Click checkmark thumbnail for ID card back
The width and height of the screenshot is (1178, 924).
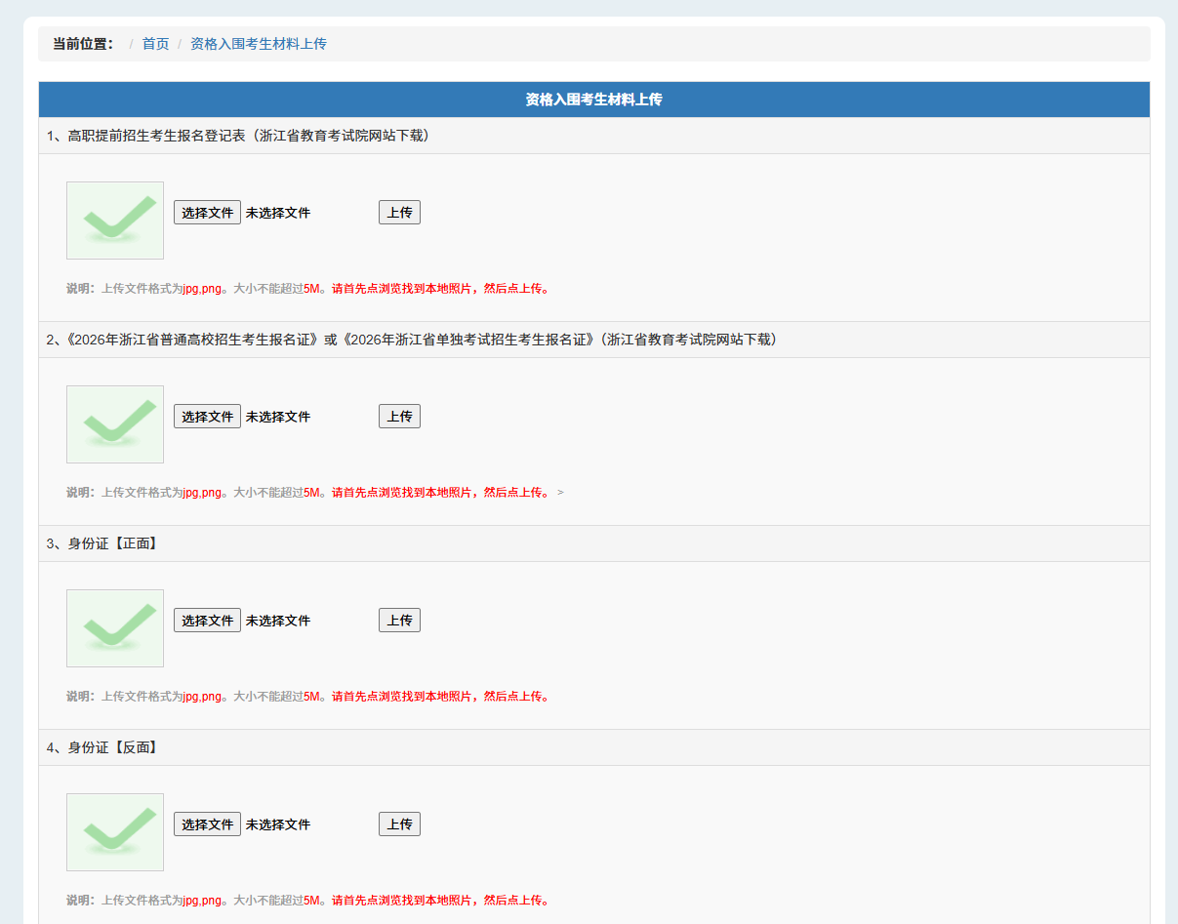(115, 832)
